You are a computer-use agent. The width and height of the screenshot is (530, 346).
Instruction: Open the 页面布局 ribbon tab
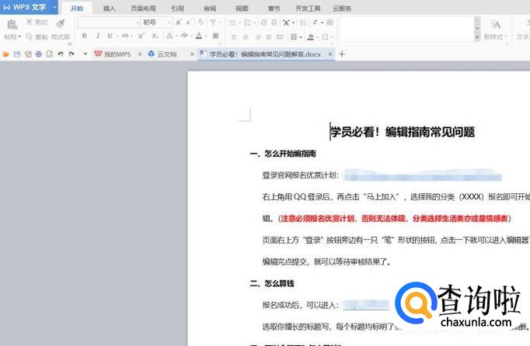click(142, 9)
